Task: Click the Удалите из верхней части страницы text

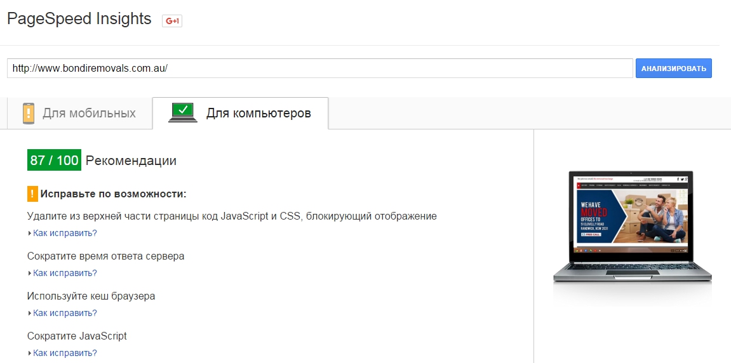Action: [x=232, y=216]
